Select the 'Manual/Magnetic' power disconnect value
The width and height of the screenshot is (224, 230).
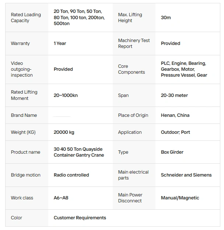(180, 198)
